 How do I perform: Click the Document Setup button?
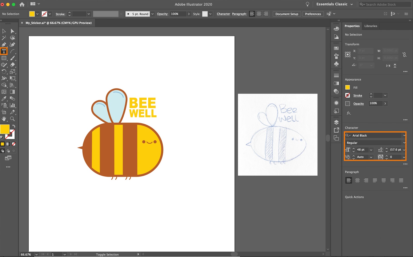pos(287,14)
